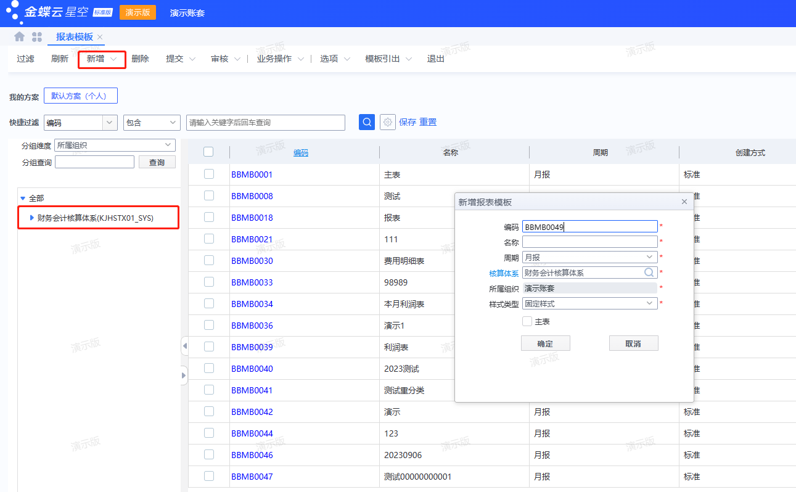Click the 查询 button beside 分组查询

157,161
